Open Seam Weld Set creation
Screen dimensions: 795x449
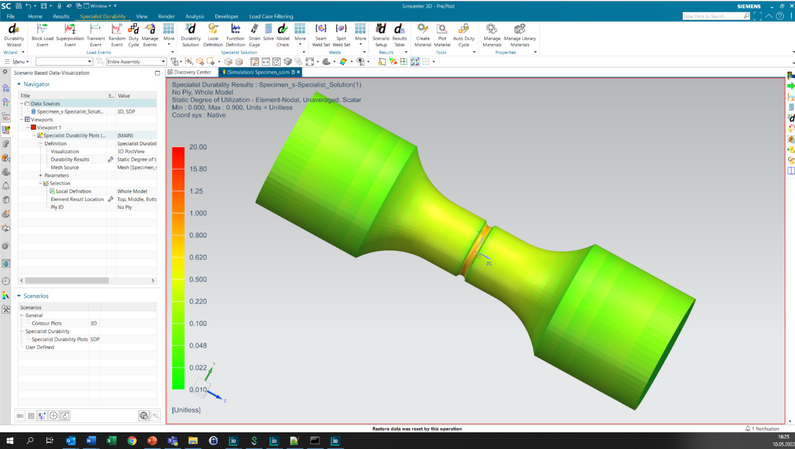click(321, 35)
